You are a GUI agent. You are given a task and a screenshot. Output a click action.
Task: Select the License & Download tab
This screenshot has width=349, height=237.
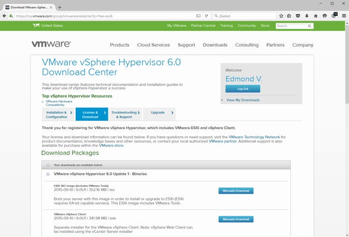pyautogui.click(x=92, y=114)
